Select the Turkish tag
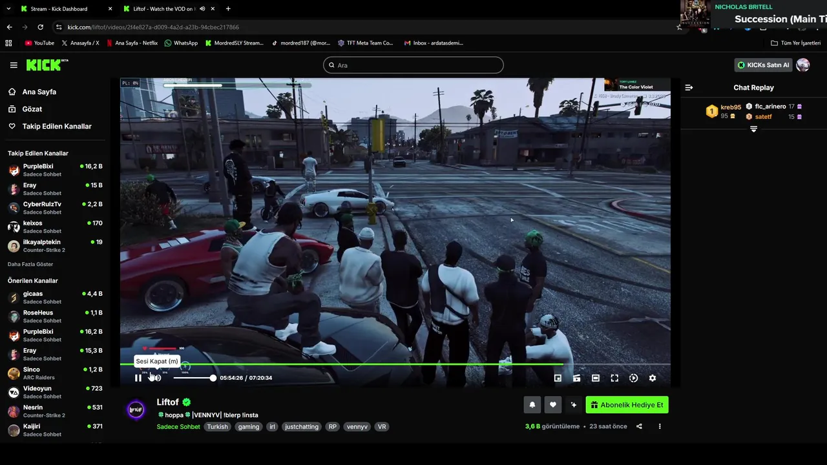 (x=217, y=427)
